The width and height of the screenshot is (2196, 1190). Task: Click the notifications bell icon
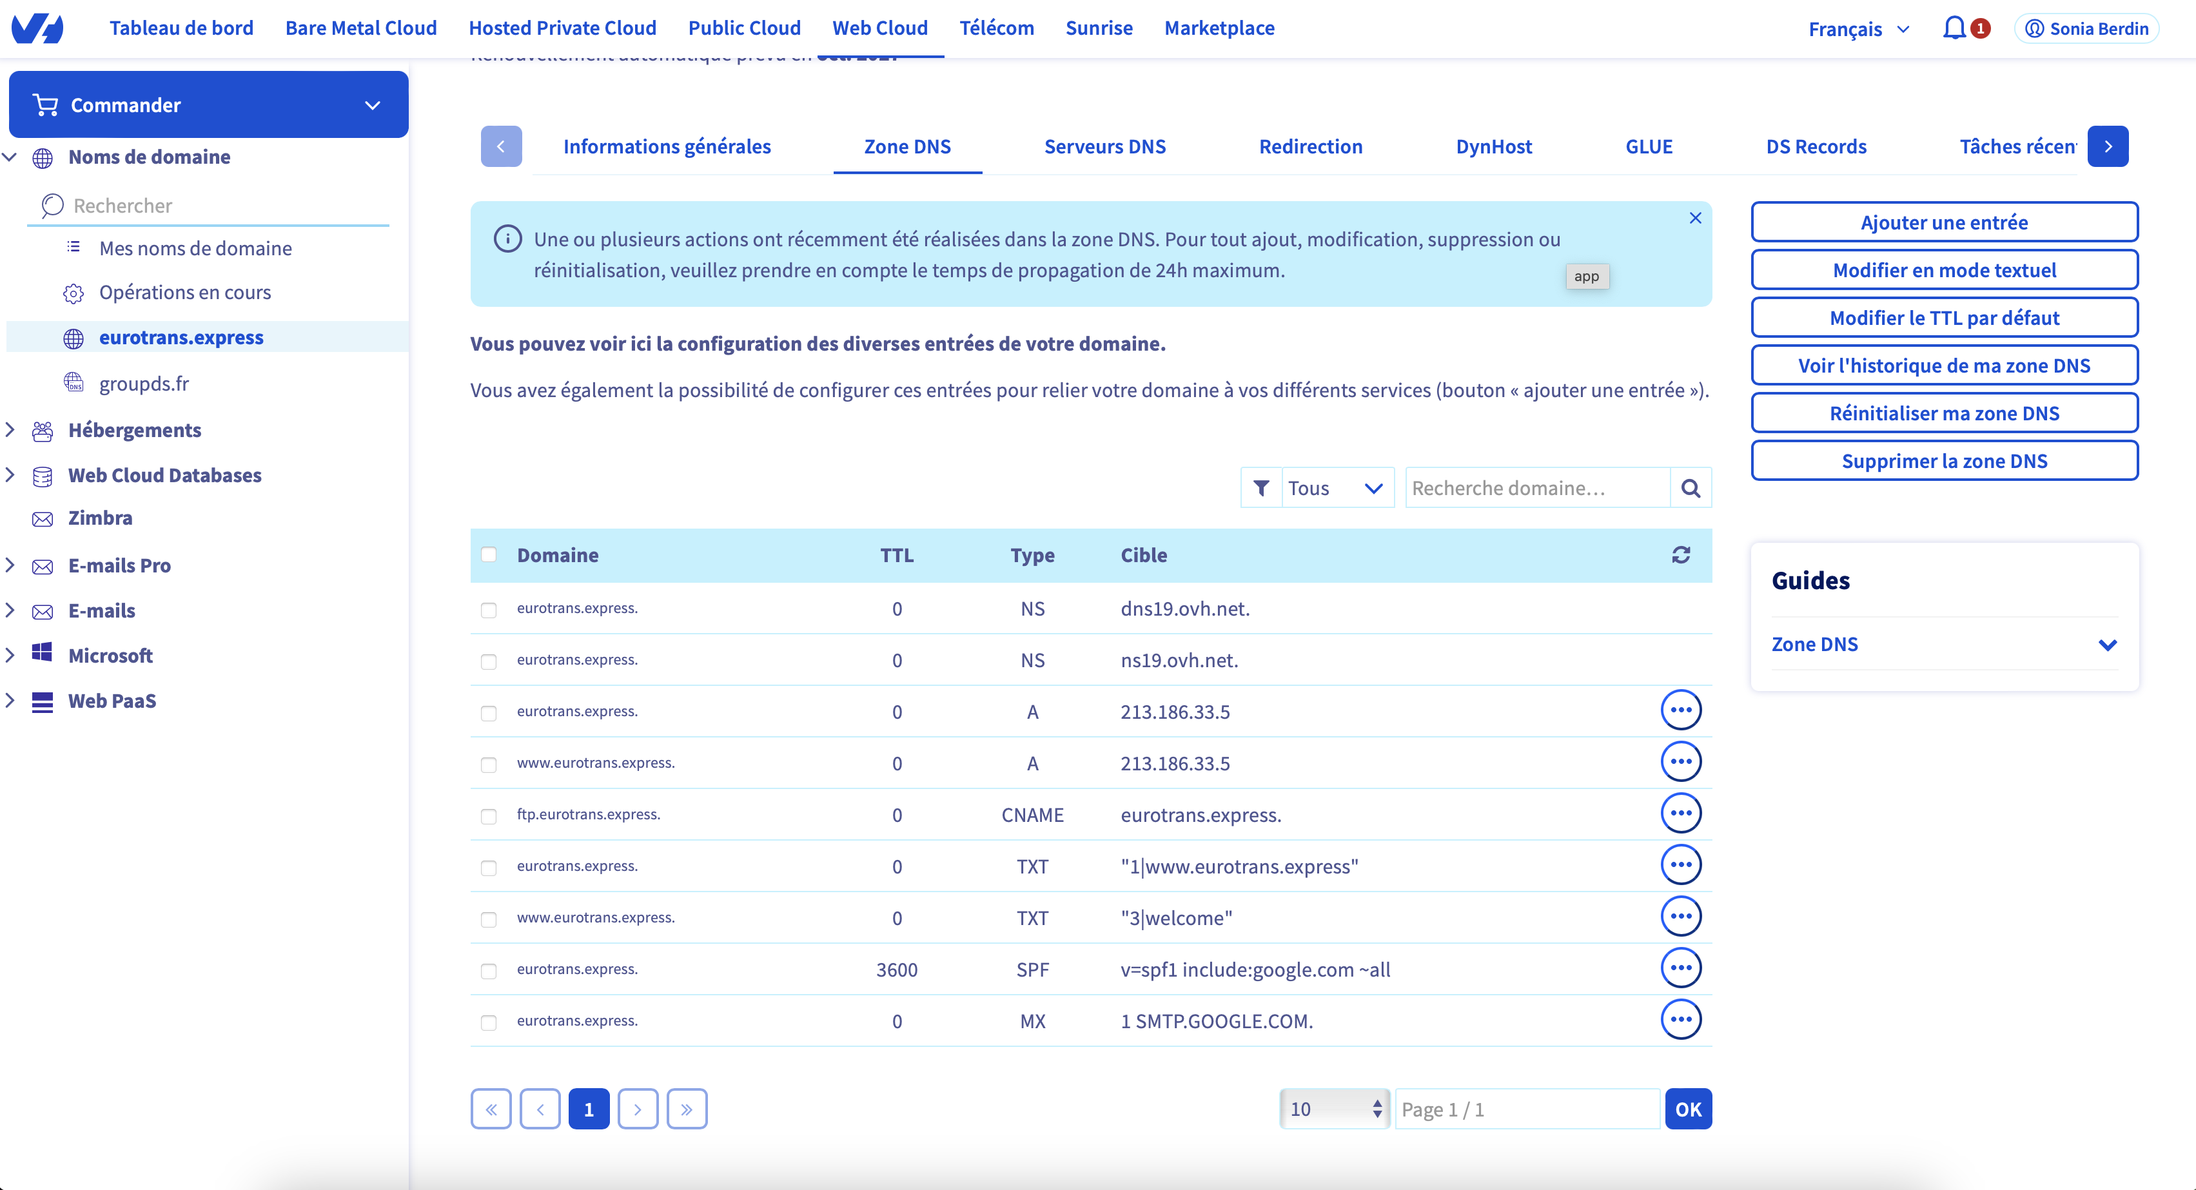coord(1954,28)
